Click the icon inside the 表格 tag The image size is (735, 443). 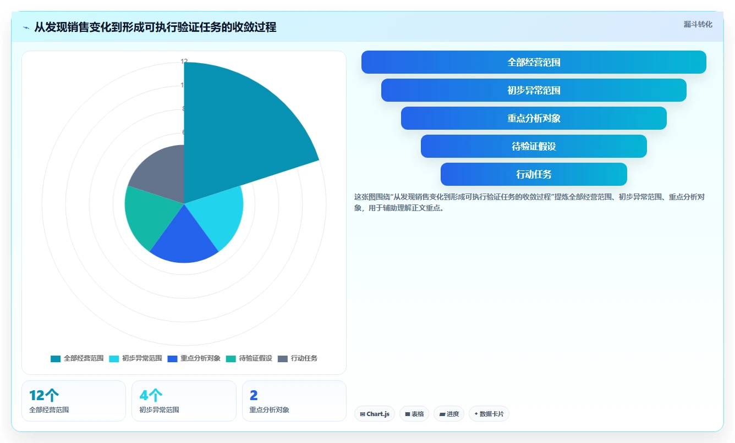pyautogui.click(x=408, y=414)
